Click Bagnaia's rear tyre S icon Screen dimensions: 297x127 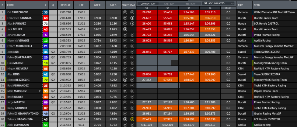(x=132, y=18)
